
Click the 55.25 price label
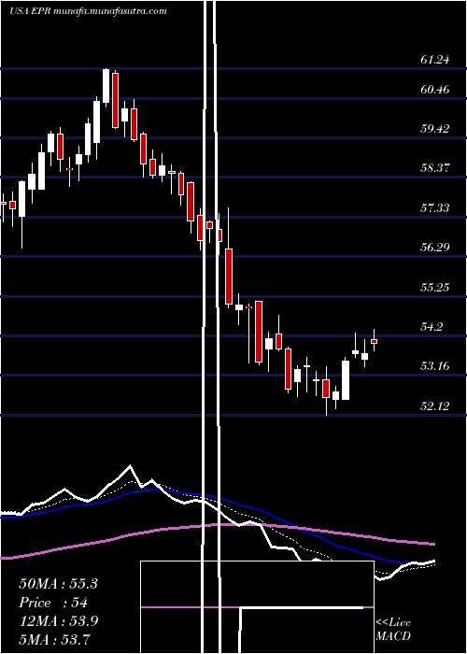(x=435, y=287)
